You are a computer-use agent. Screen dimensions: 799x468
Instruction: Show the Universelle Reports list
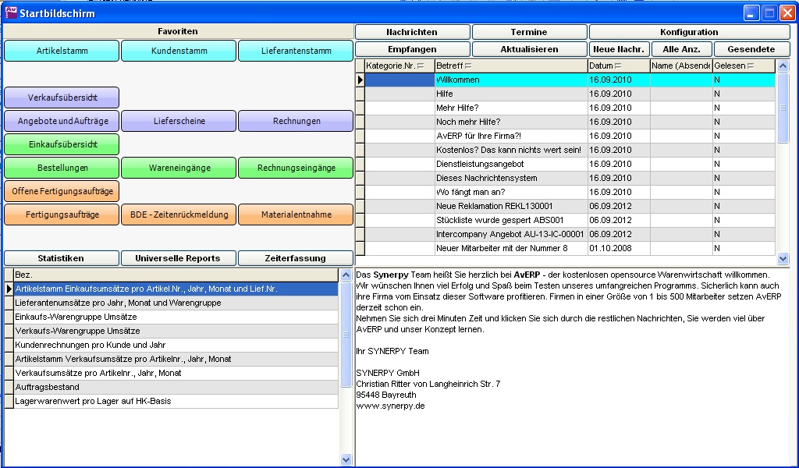[x=178, y=258]
